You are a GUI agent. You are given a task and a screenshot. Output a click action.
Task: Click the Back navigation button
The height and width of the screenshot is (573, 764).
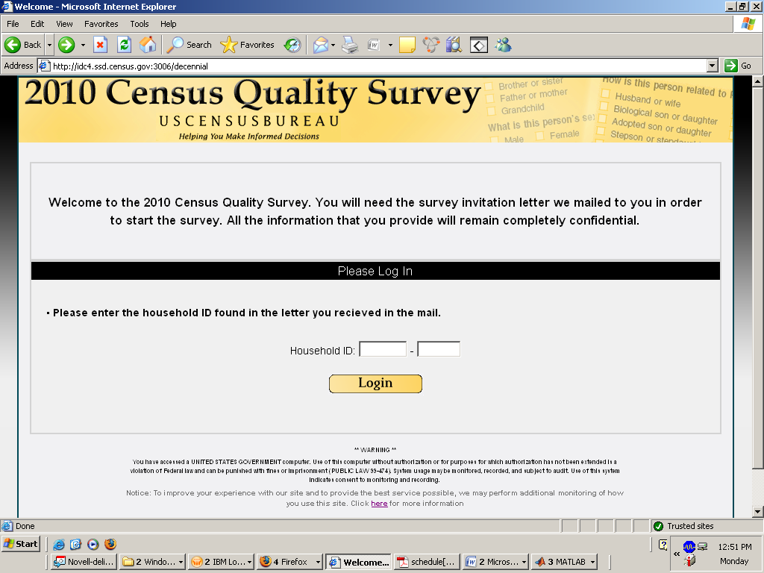coord(24,45)
